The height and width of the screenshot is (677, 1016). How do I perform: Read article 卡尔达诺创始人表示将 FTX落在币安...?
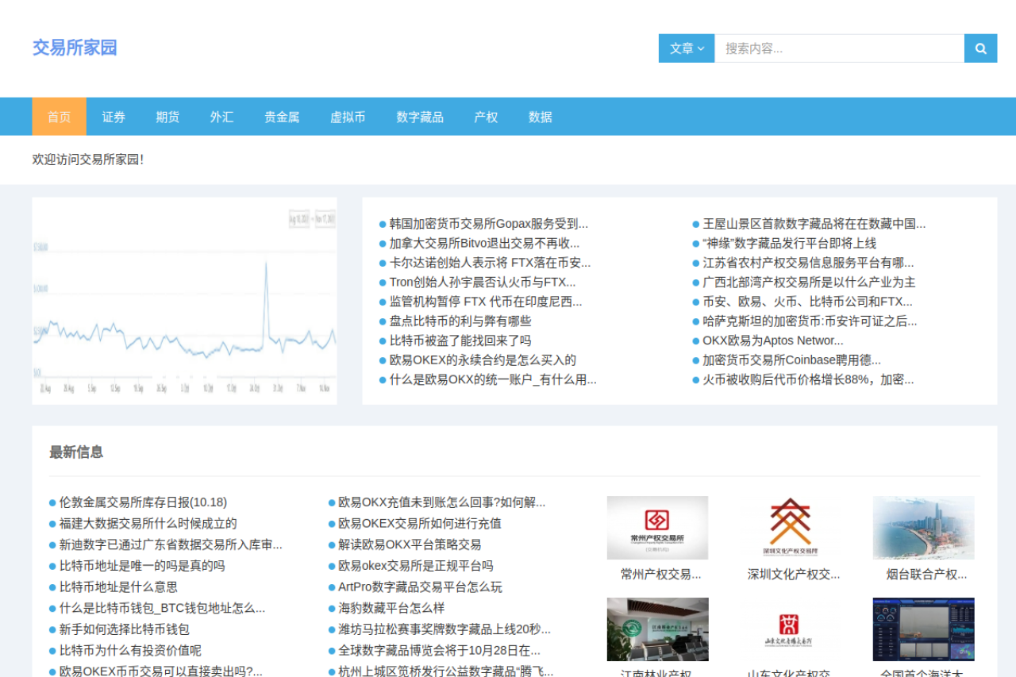[x=490, y=263]
